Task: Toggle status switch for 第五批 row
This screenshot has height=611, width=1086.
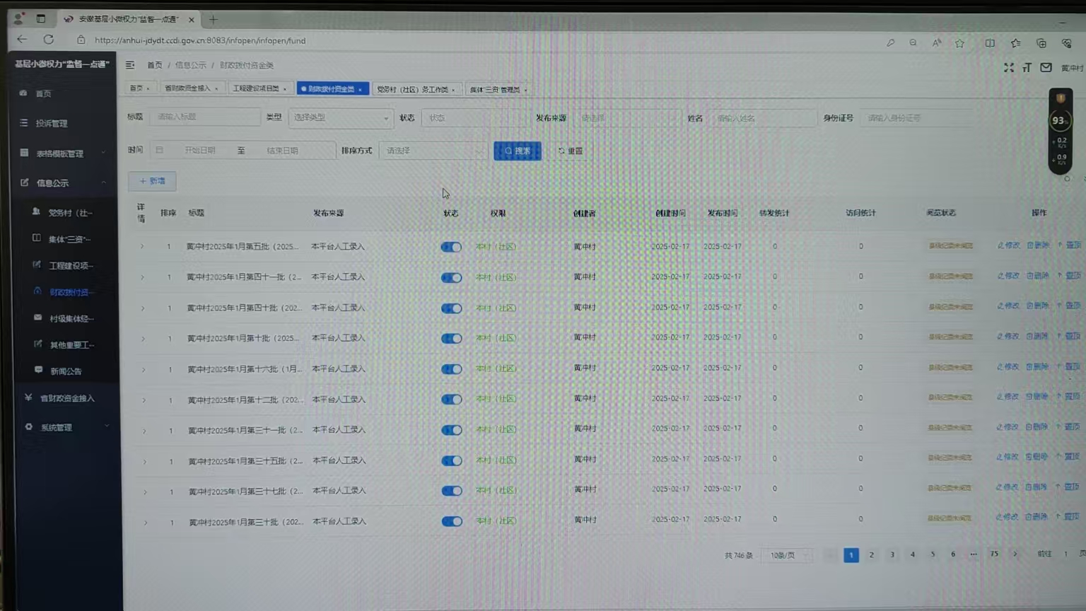Action: (451, 247)
